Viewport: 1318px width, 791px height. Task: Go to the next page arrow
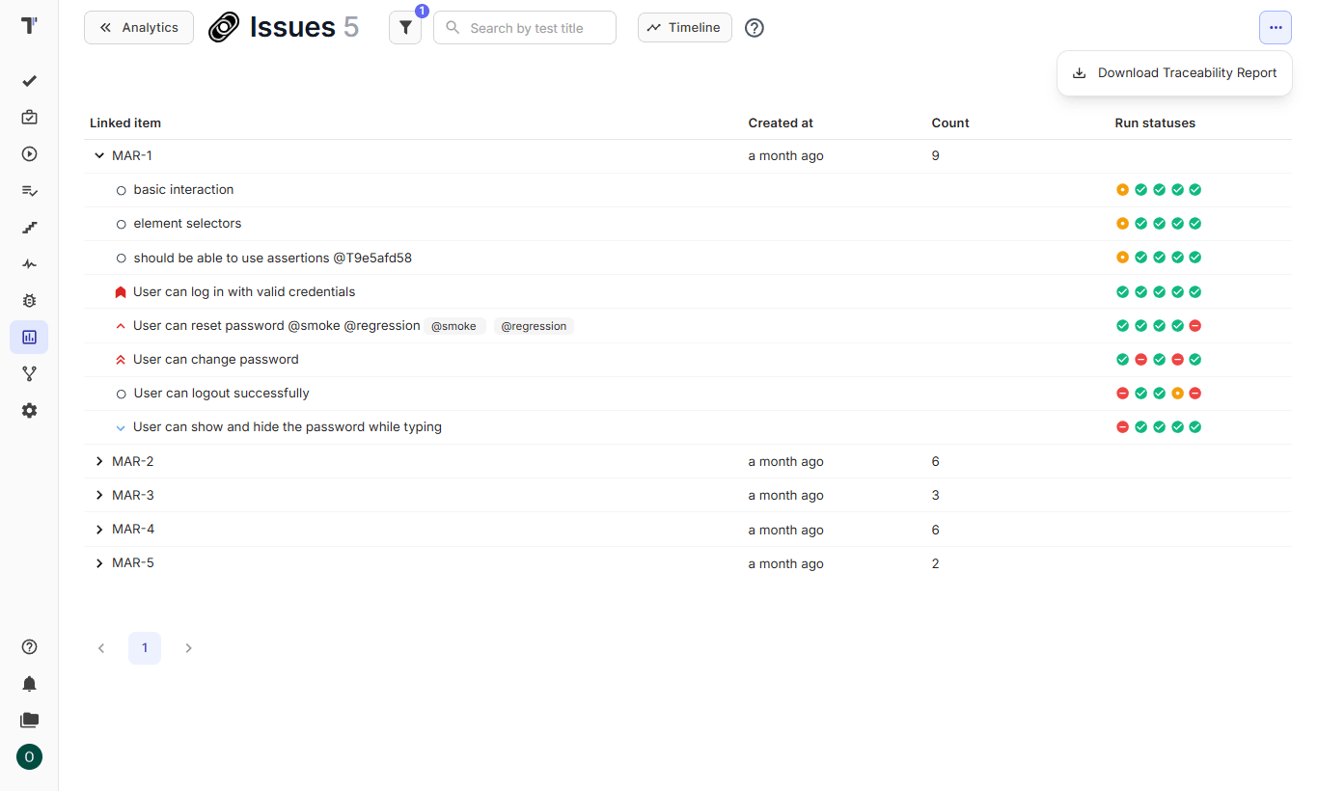[x=188, y=648]
